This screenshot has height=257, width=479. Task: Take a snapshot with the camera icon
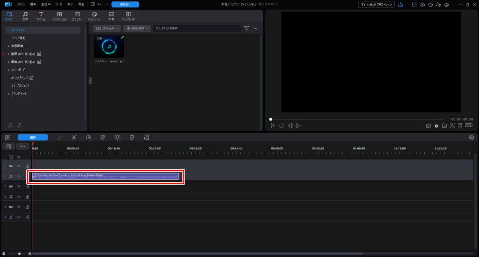pos(428,126)
